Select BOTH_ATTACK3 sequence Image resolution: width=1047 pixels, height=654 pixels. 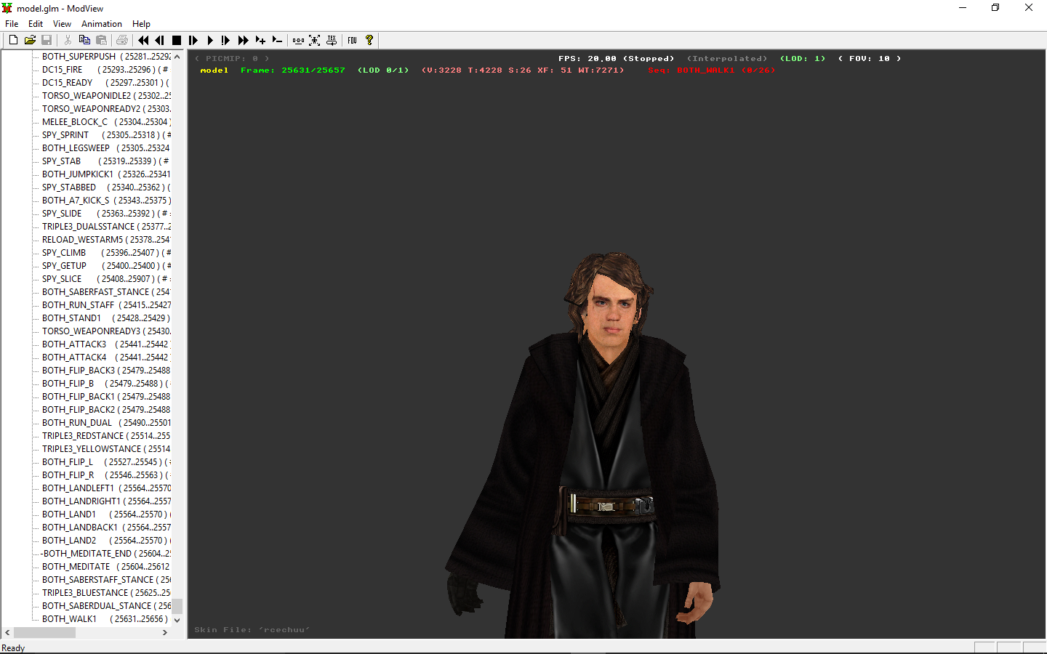coord(106,344)
